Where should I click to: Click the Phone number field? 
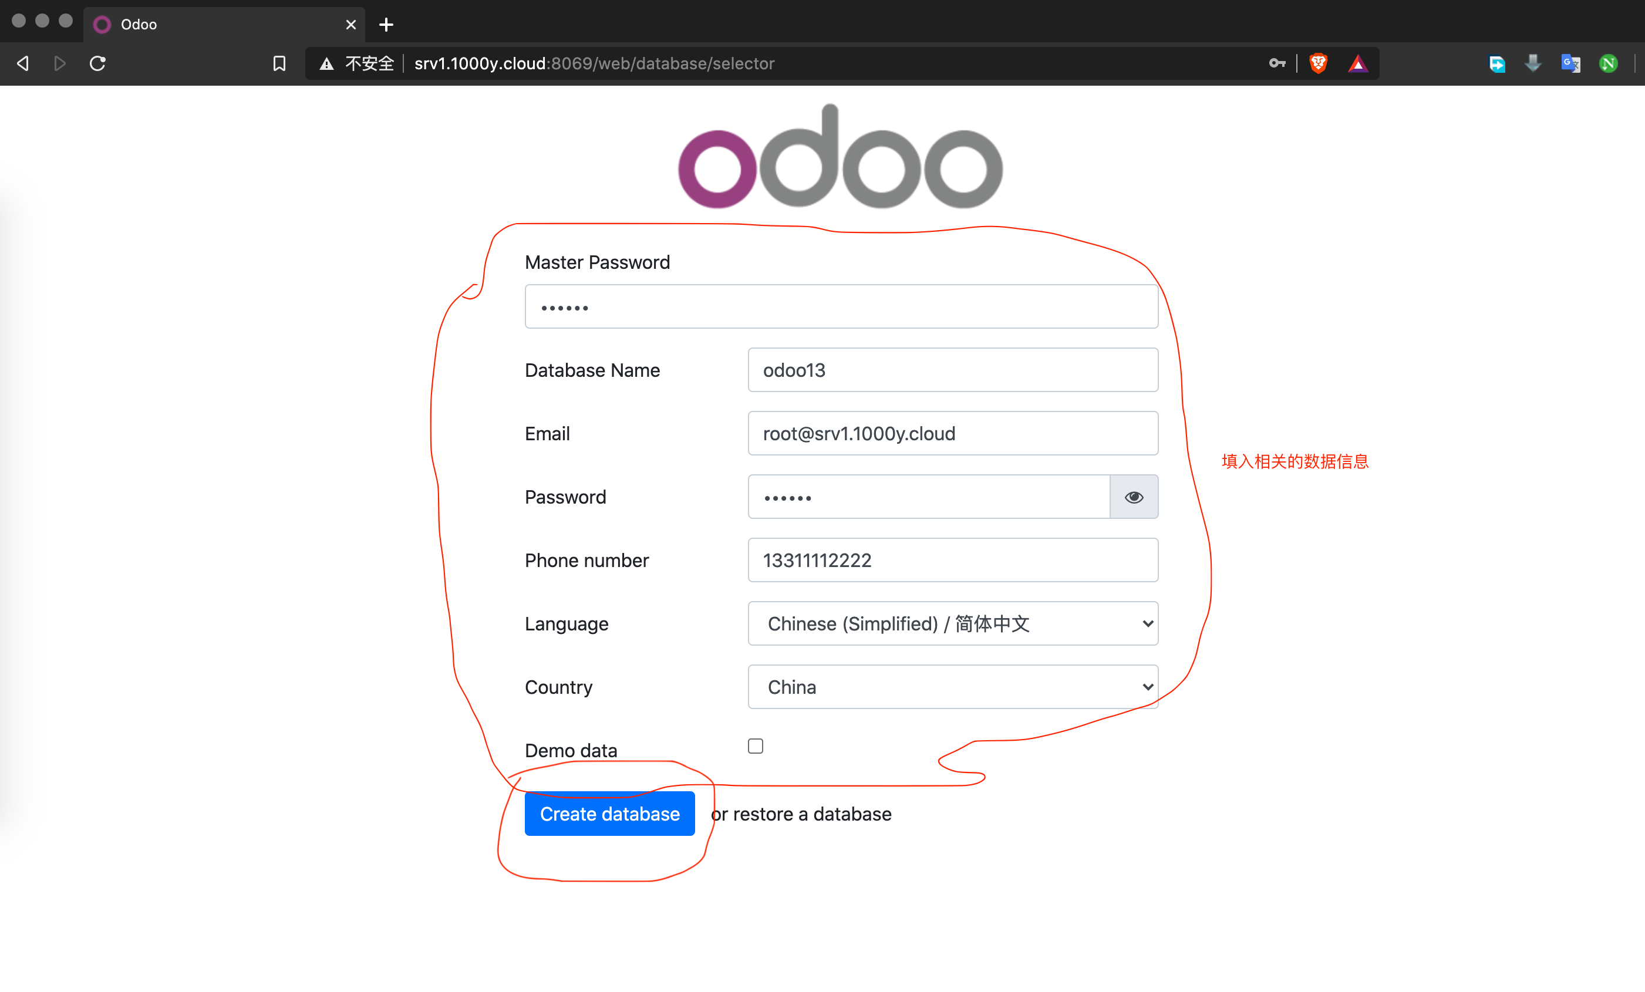coord(953,560)
